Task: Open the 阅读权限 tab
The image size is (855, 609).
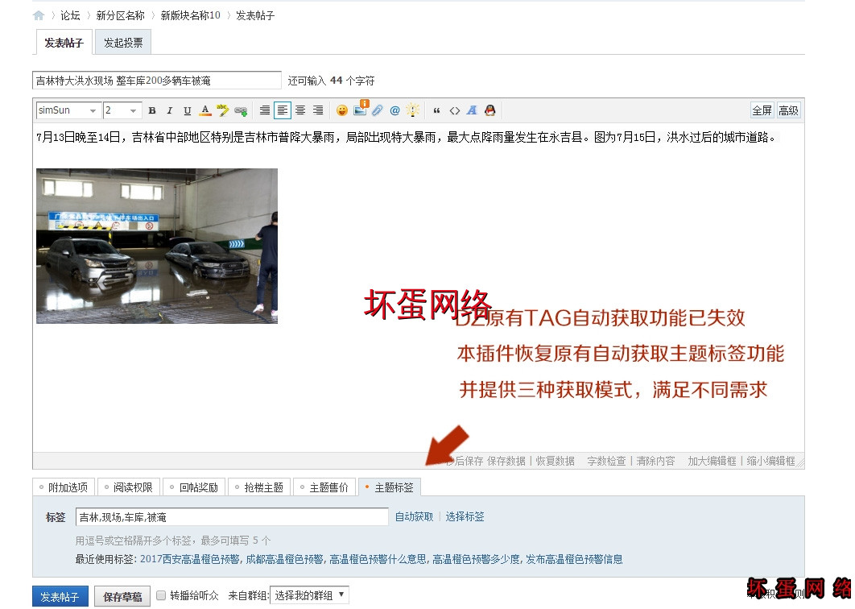Action: pos(129,487)
